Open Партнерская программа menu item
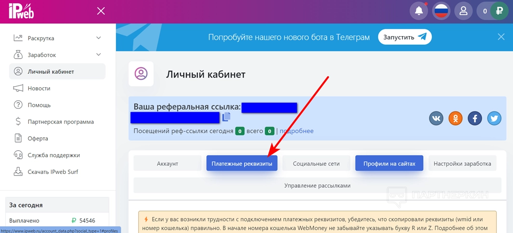This screenshot has height=233, width=513. (x=61, y=122)
